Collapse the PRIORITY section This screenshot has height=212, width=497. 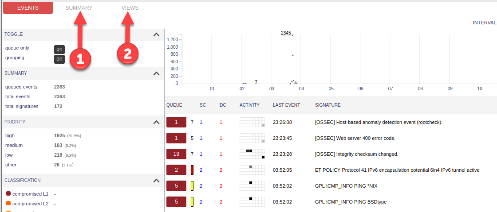pos(156,122)
